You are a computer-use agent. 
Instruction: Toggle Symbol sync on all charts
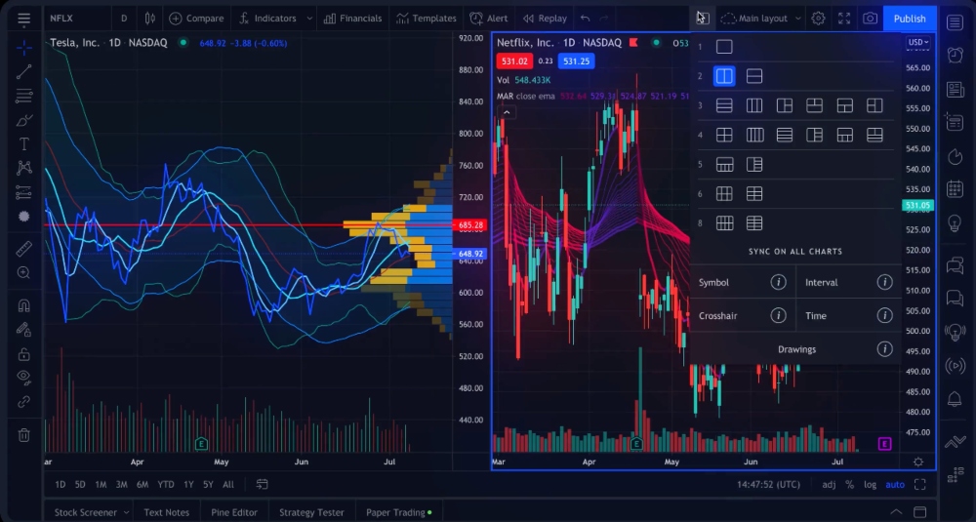pos(714,282)
